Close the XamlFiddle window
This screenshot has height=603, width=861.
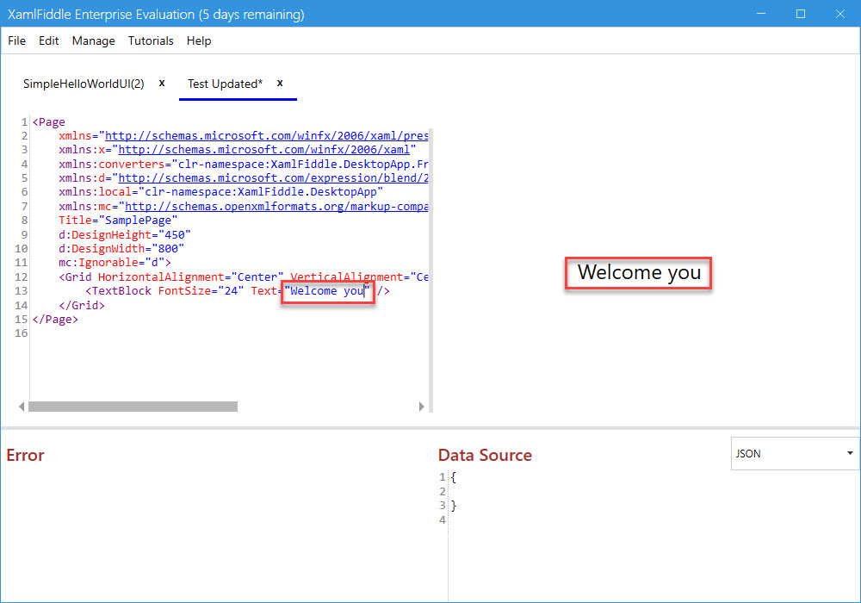coord(840,14)
